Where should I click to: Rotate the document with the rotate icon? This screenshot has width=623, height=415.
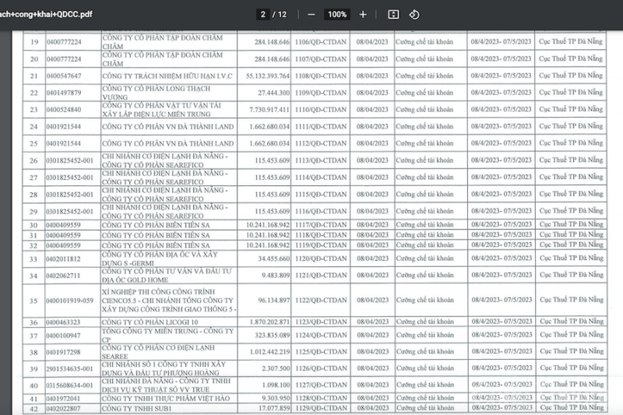pyautogui.click(x=414, y=15)
